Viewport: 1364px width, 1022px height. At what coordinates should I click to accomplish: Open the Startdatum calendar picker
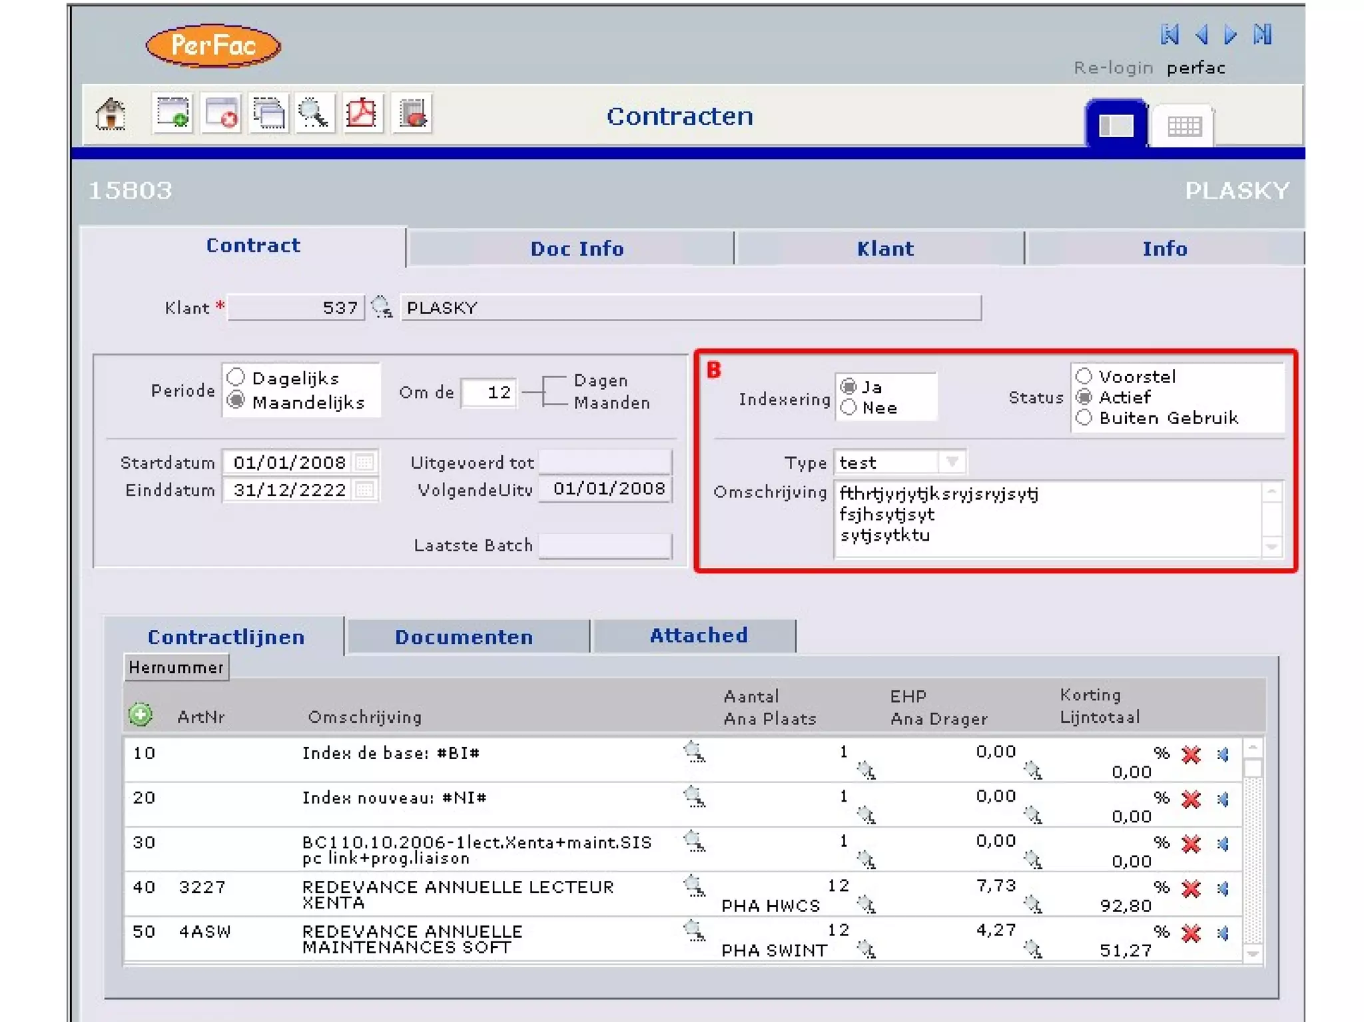pyautogui.click(x=364, y=462)
